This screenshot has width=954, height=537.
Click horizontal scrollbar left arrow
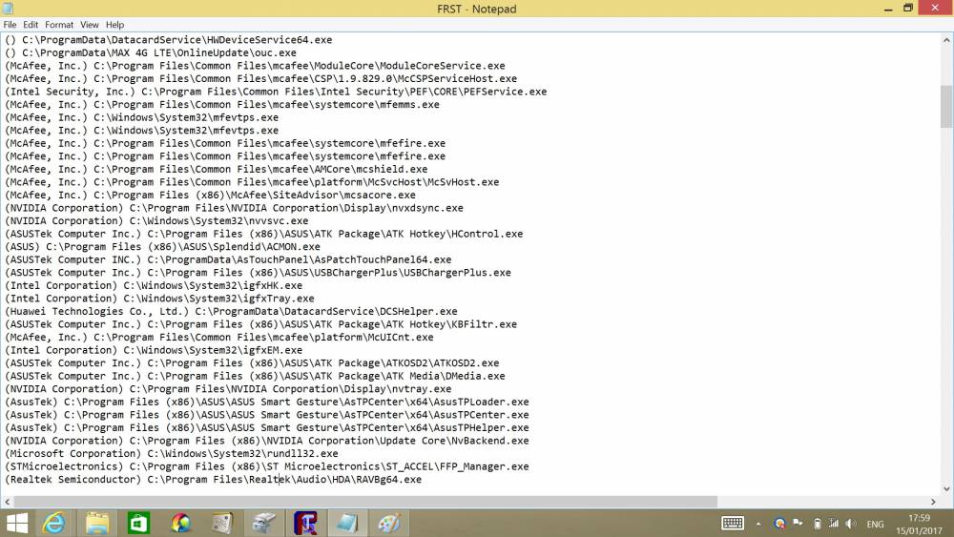8,502
